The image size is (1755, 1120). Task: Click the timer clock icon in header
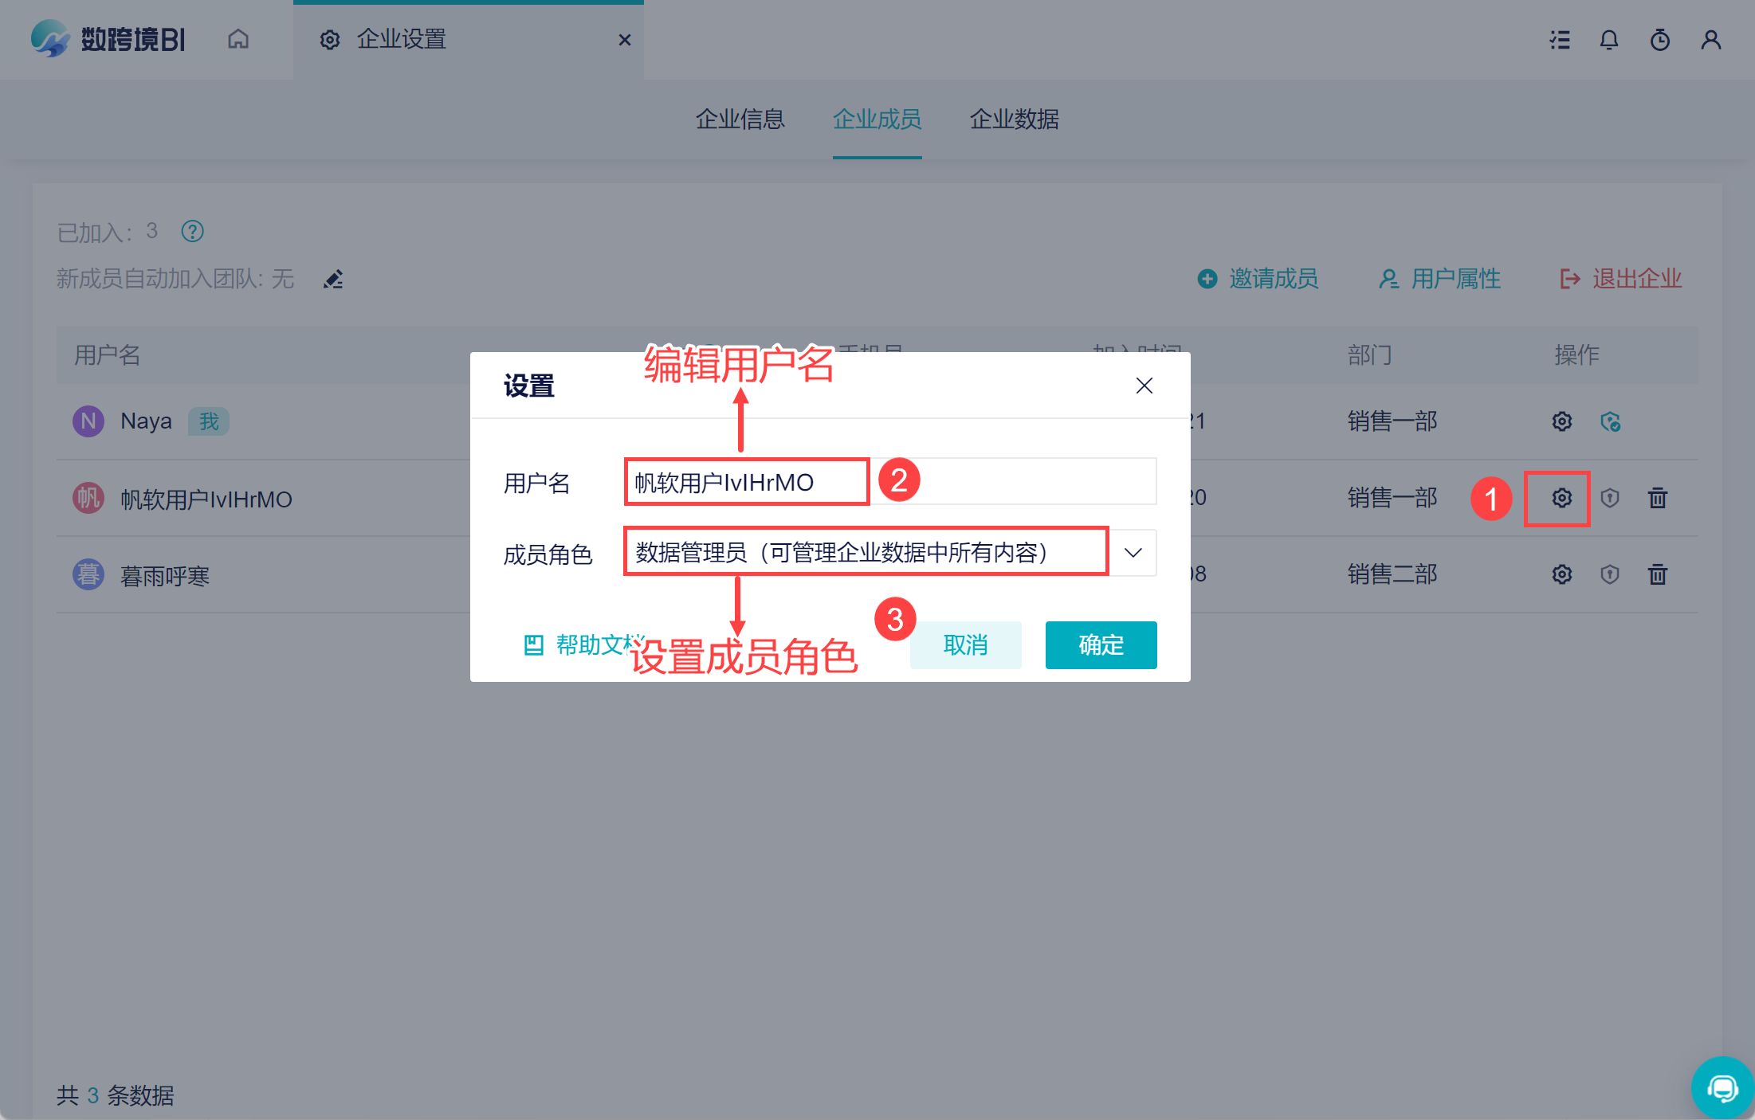(1660, 40)
